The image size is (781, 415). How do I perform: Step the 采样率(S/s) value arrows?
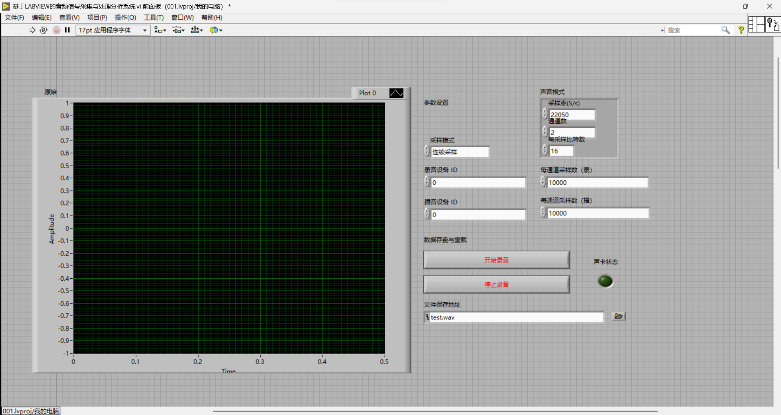(x=545, y=114)
